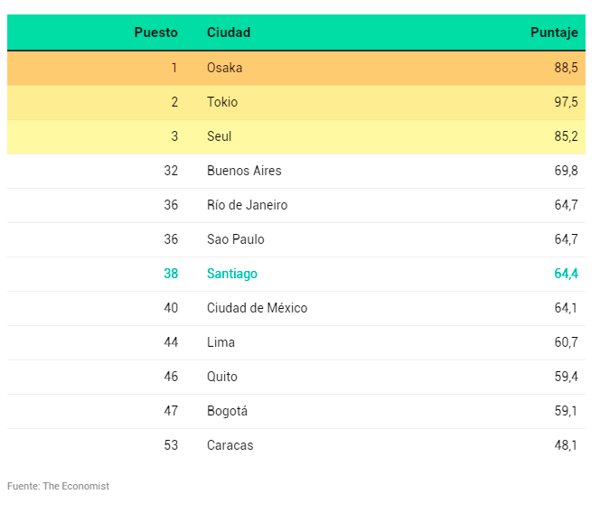This screenshot has width=600, height=513.
Task: Click Osaka's score of 88,5
Action: coord(566,68)
